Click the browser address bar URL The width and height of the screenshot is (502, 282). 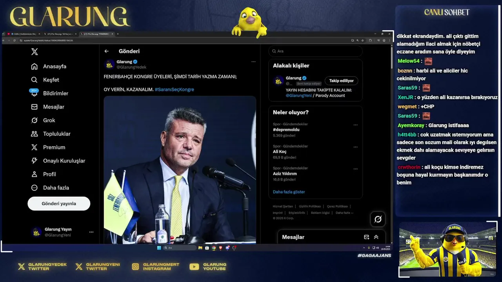point(48,40)
